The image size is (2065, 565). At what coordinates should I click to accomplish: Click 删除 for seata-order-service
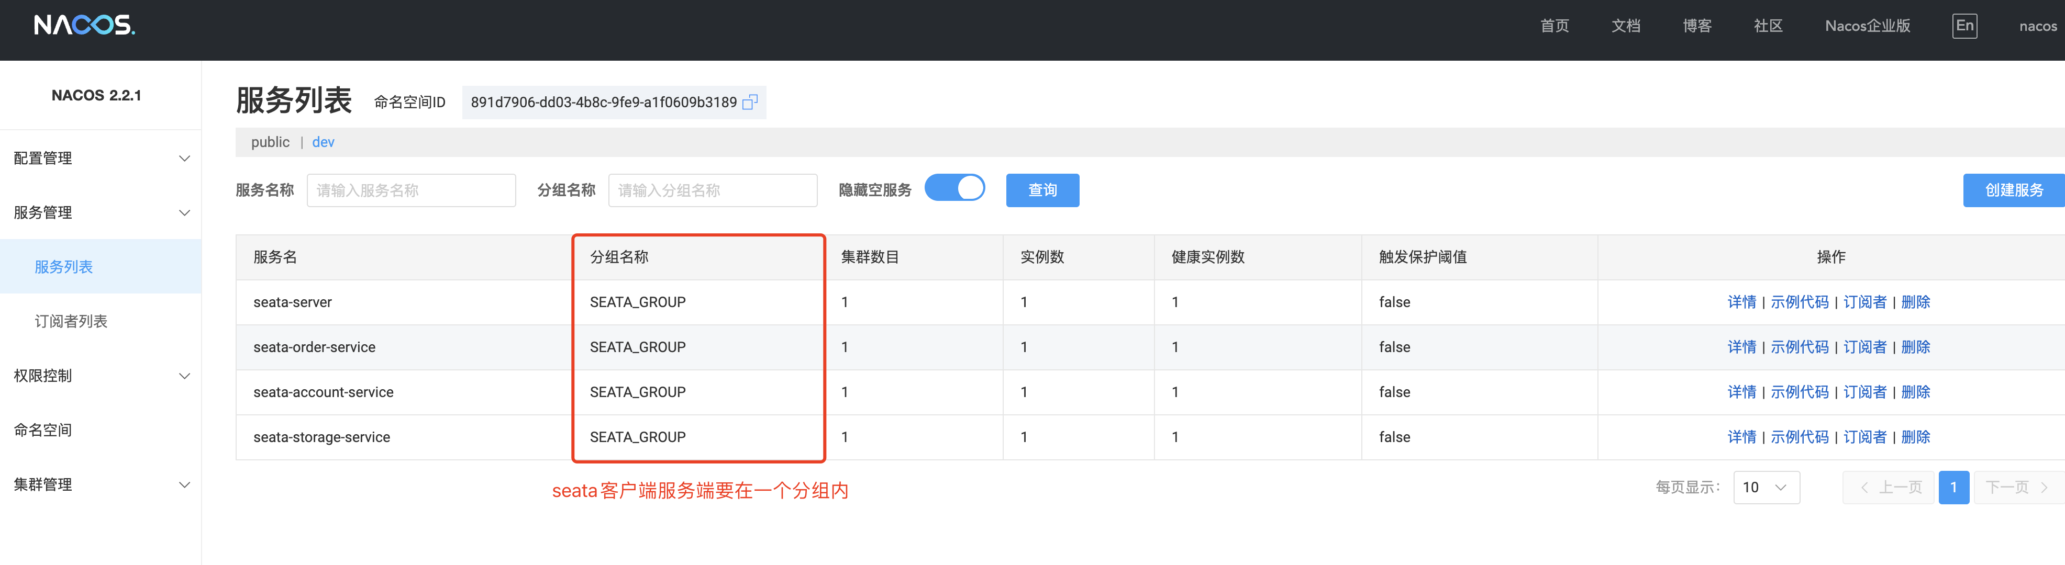[x=1915, y=347]
